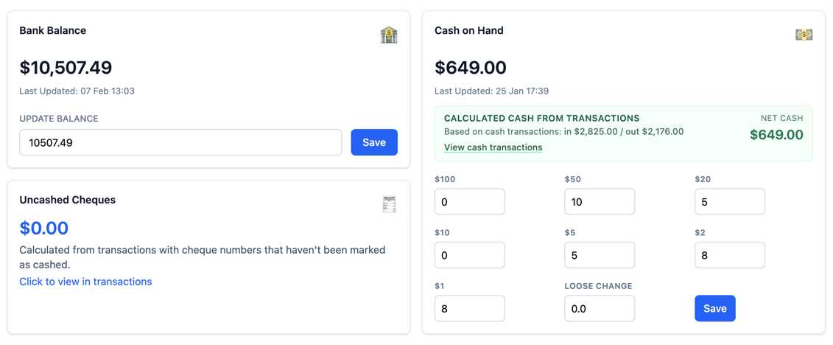
Task: Click the Cash on Hand heading
Action: 469,31
